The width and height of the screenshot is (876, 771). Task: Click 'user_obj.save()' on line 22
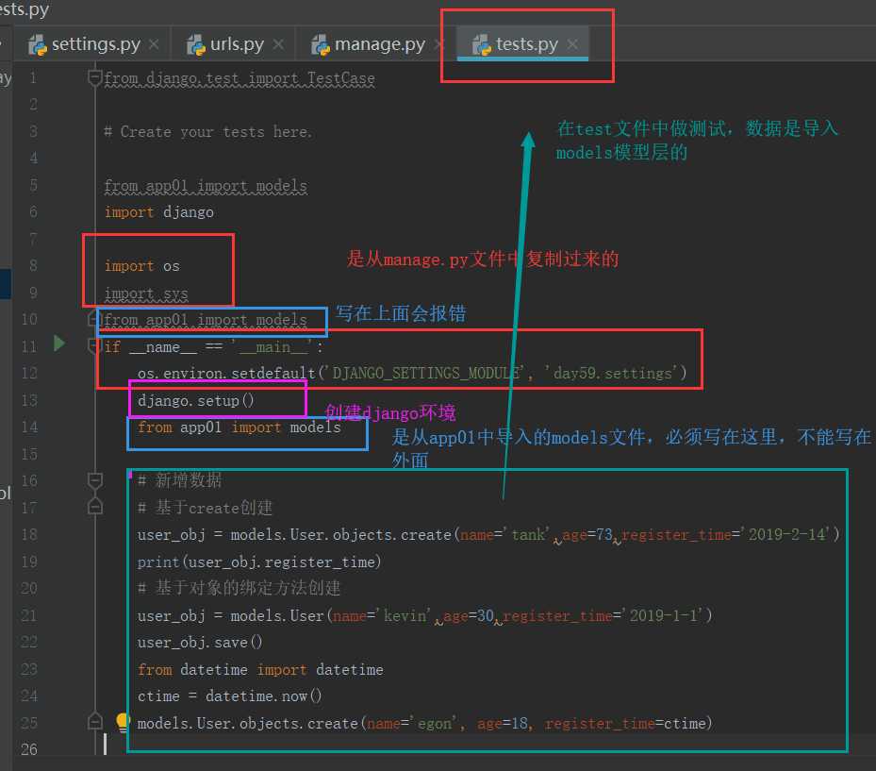click(x=200, y=643)
